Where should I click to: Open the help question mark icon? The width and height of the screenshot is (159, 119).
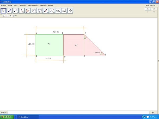[x=148, y=12]
